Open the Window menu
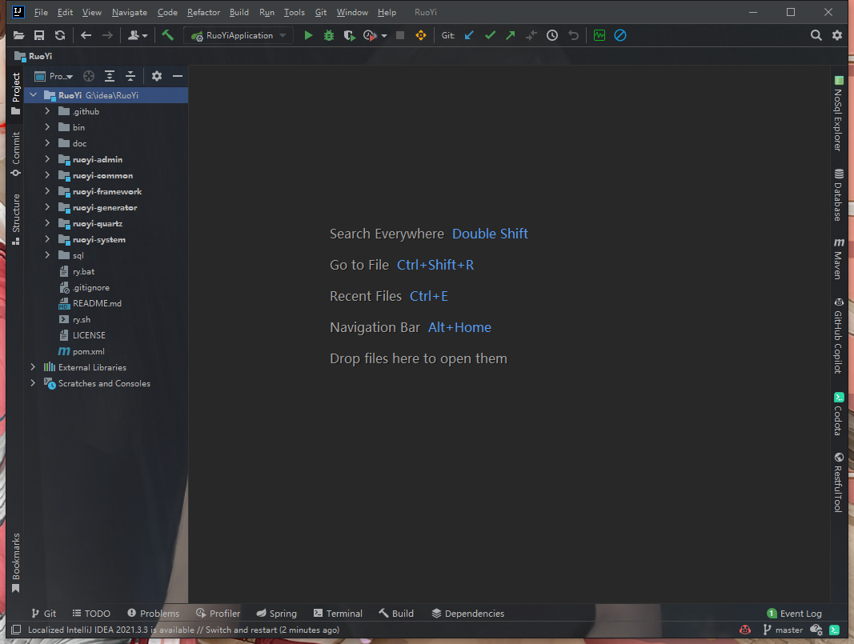The height and width of the screenshot is (644, 854). coord(352,12)
